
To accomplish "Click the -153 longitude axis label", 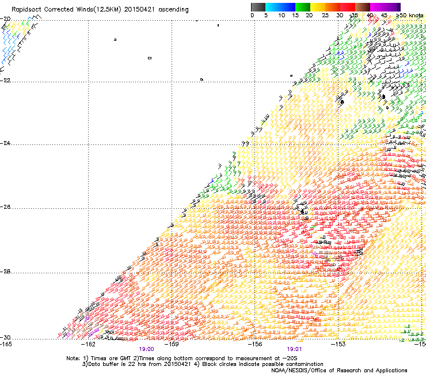I will pyautogui.click(x=338, y=344).
